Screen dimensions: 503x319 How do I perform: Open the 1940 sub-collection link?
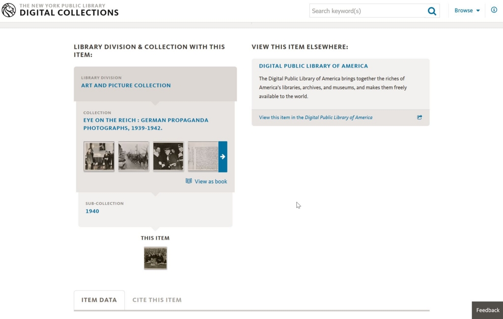92,211
